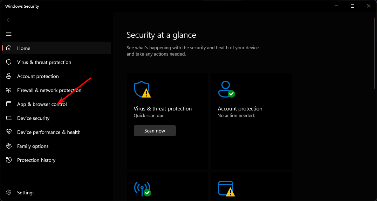Image resolution: width=377 pixels, height=201 pixels.
Task: Open Settings at bottom of sidebar
Action: click(x=56, y=193)
